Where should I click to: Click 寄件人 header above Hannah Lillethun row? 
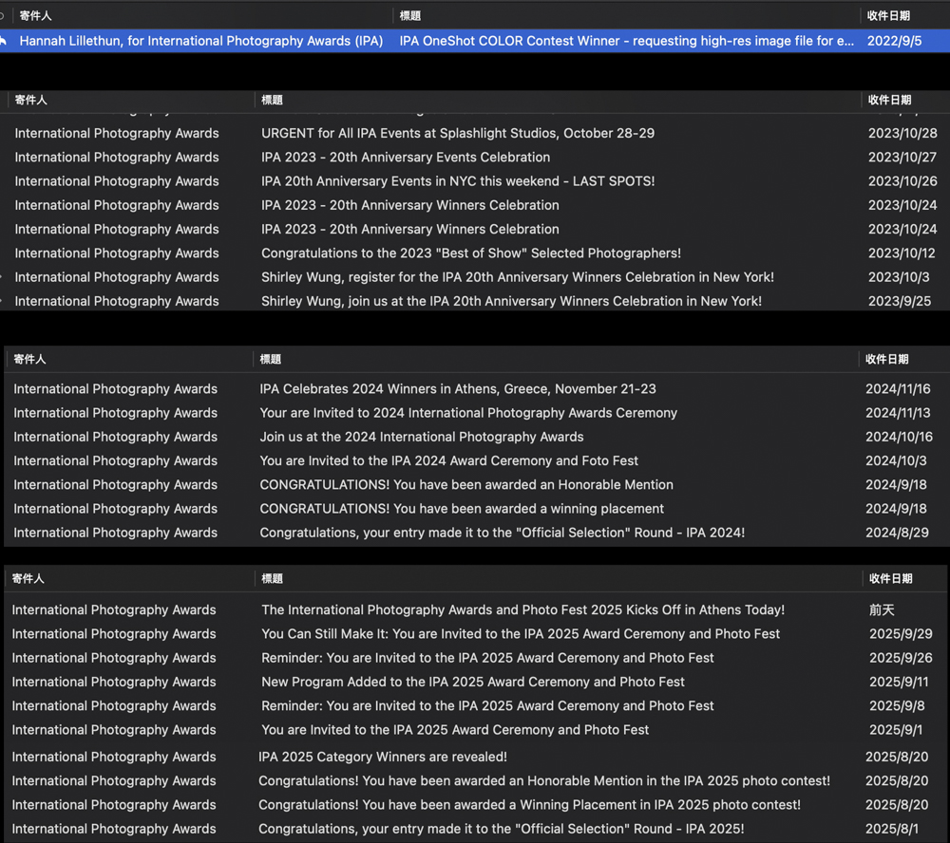pyautogui.click(x=35, y=15)
